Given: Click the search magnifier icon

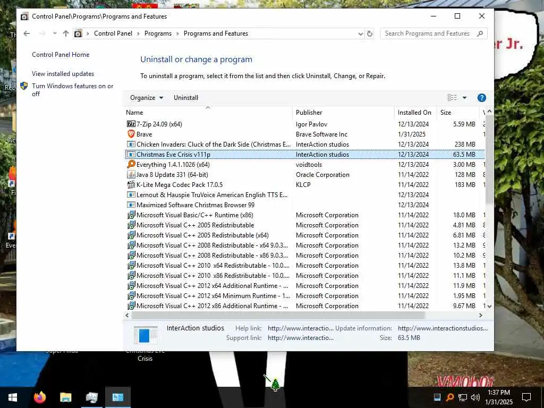Looking at the screenshot, I should (x=480, y=33).
